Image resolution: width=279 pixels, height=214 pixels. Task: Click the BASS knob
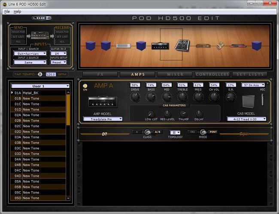click(151, 97)
